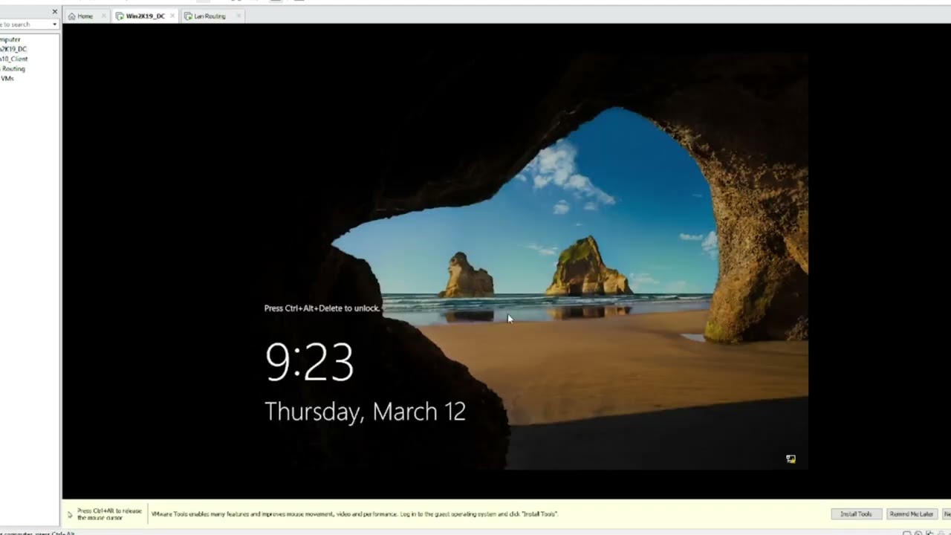Select the VMs entry in library
The height and width of the screenshot is (535, 951).
7,78
